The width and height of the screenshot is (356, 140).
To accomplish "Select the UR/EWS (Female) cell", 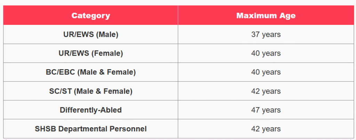I will tap(91, 53).
